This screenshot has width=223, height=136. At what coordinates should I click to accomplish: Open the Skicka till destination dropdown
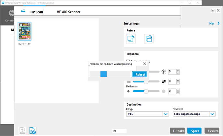tap(194, 114)
